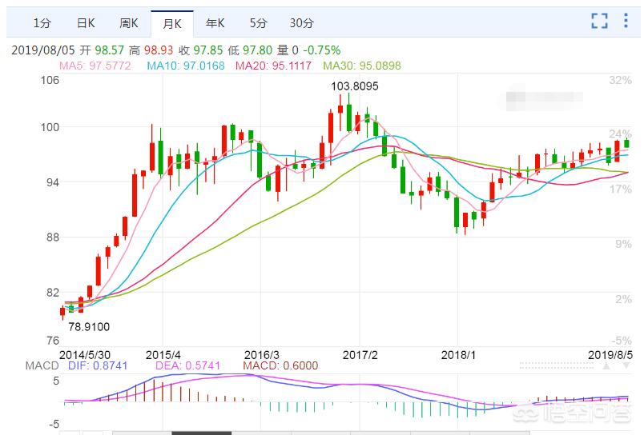Click the MA20: 95.1117 indicator label

[x=273, y=66]
